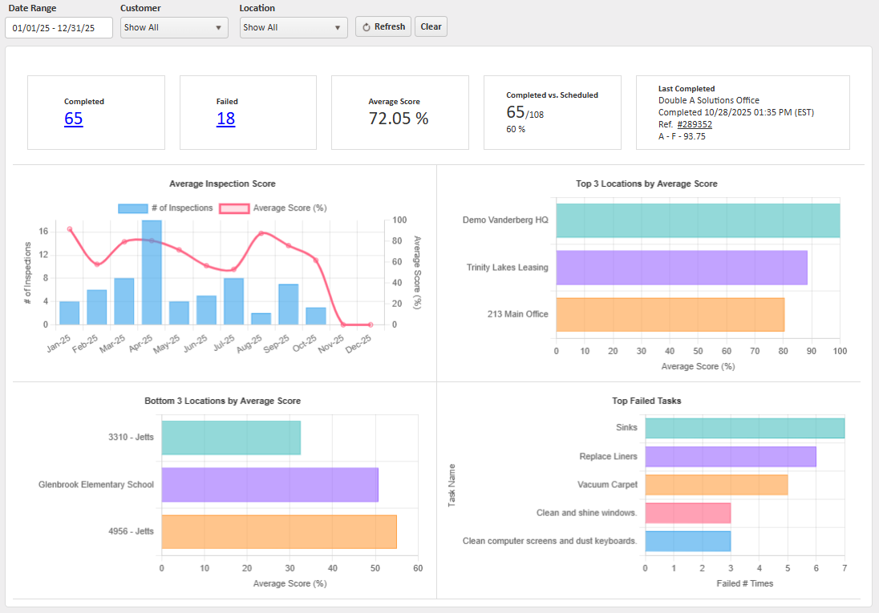Viewport: 879px width, 613px height.
Task: Click the Apr-25 inspections bar
Action: 152,272
